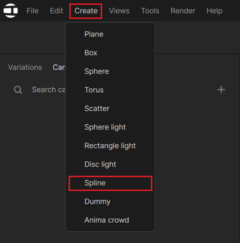This screenshot has width=240, height=243.
Task: Create a Sphere object
Action: 110,71
